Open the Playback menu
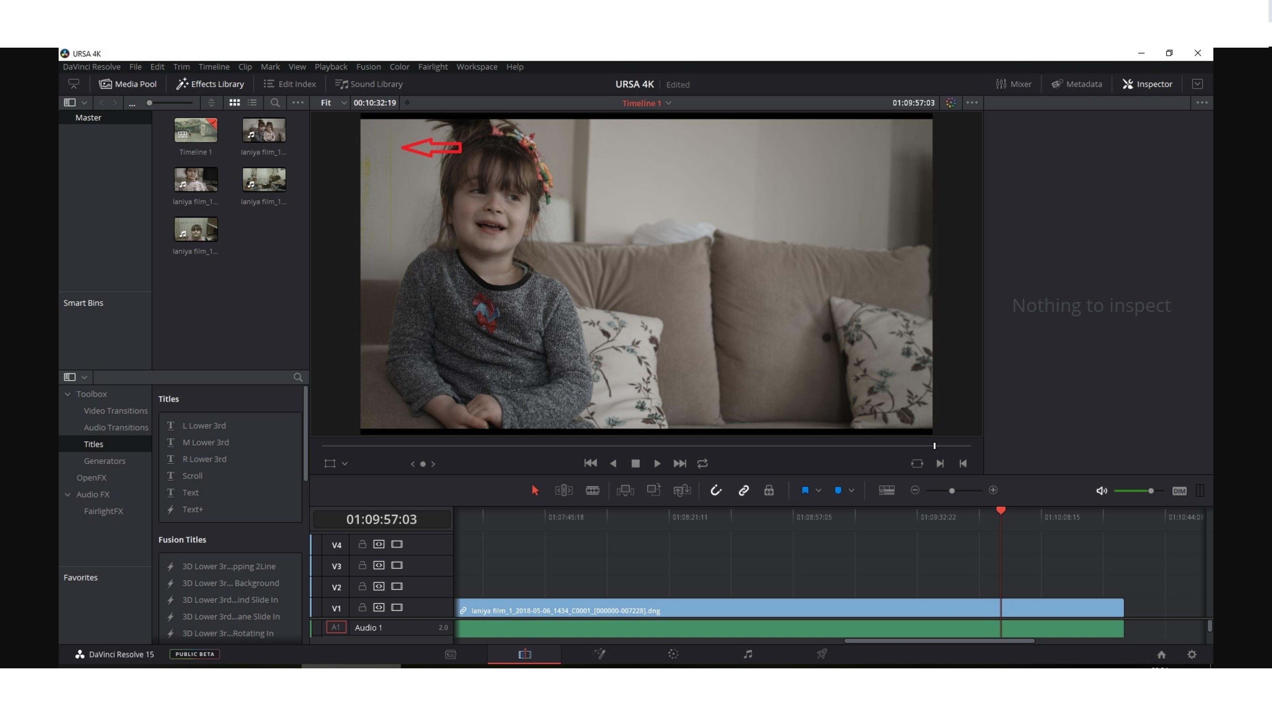 pyautogui.click(x=331, y=67)
